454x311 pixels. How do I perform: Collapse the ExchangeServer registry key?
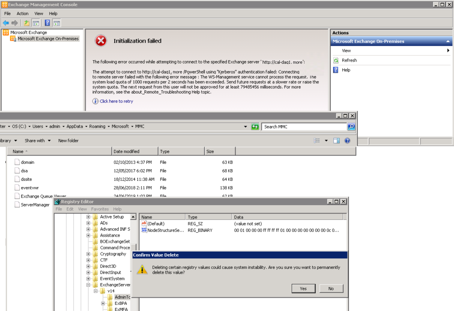89,285
